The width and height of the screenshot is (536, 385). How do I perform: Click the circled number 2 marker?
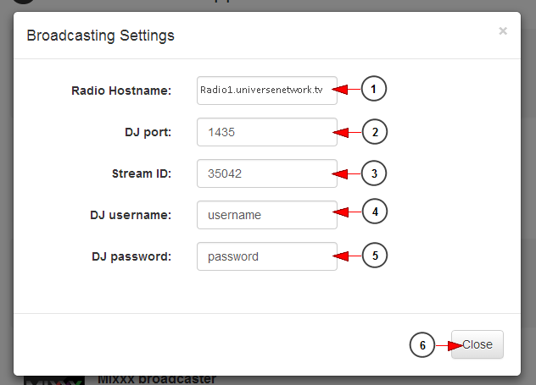coord(375,132)
